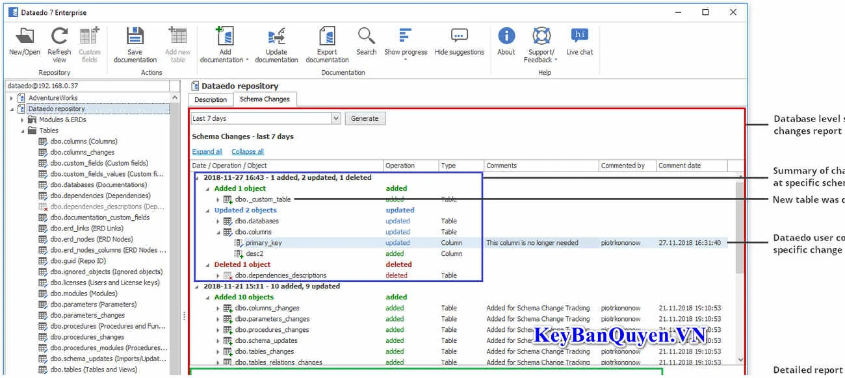Open Support/Feedback dropdown arrow
Viewport: 845px width, 378px height.
coord(556,60)
